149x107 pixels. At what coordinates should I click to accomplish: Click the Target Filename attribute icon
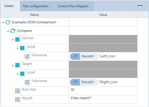[x=27, y=82]
